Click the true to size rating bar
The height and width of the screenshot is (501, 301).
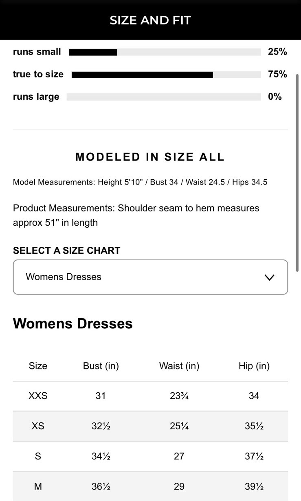[x=166, y=75]
